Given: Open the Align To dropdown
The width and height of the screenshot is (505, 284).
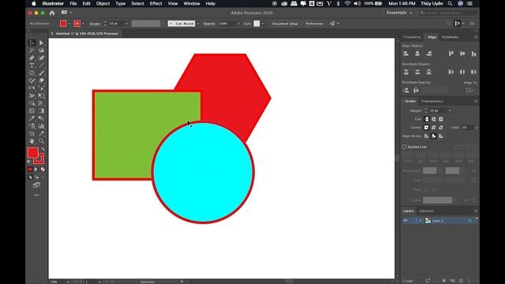Looking at the screenshot, I should [x=469, y=91].
